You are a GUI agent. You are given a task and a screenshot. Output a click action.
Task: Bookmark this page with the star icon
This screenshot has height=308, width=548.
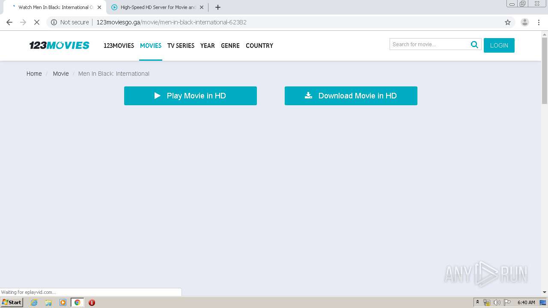point(508,22)
